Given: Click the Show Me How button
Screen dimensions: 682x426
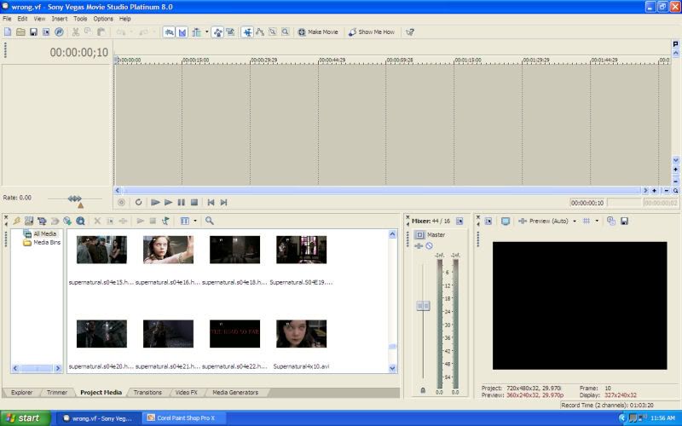Looking at the screenshot, I should (372, 32).
